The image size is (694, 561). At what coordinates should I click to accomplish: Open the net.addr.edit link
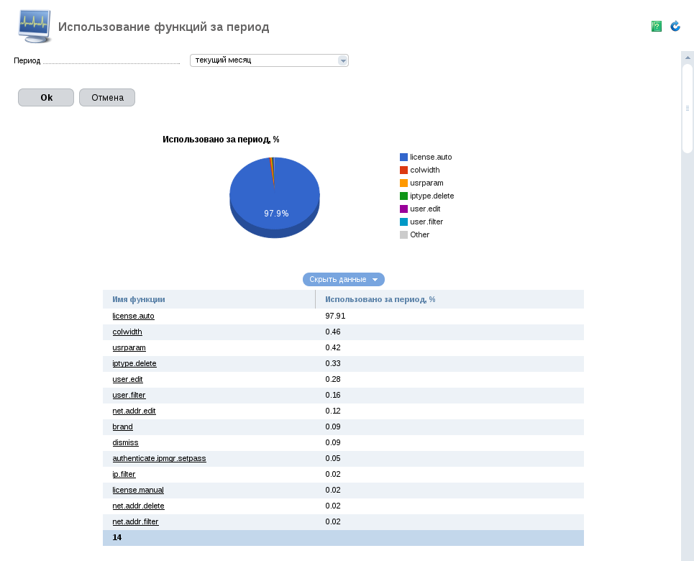[134, 411]
